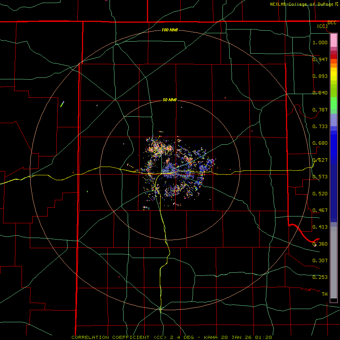
Task: Click the 0.253 legend value
Action: coord(320,277)
